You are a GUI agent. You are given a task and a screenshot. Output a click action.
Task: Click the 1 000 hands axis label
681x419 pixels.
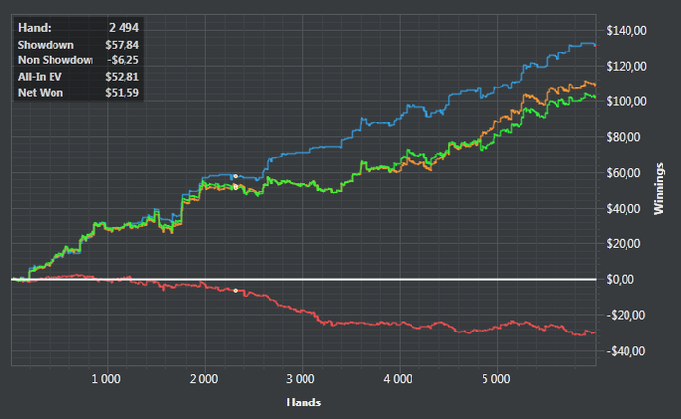[x=106, y=379]
